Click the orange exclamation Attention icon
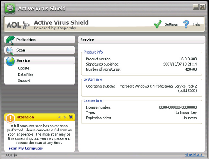 10,118
